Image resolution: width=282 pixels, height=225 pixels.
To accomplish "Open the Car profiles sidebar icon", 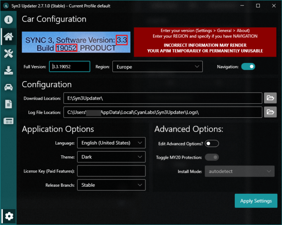I will point(8,87).
